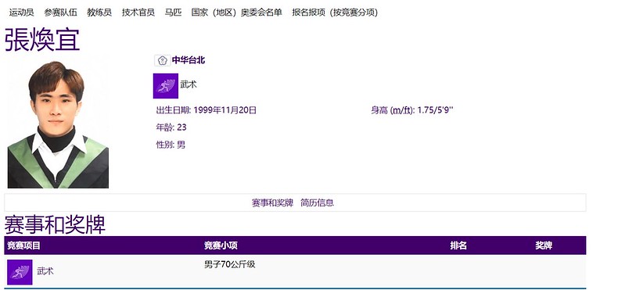
Task: Jump to 简历信息 section link
Action: click(x=318, y=202)
